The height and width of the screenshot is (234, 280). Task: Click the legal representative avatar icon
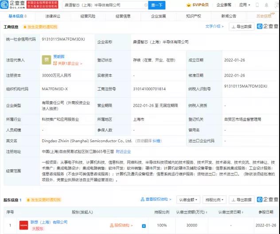pyautogui.click(x=46, y=58)
